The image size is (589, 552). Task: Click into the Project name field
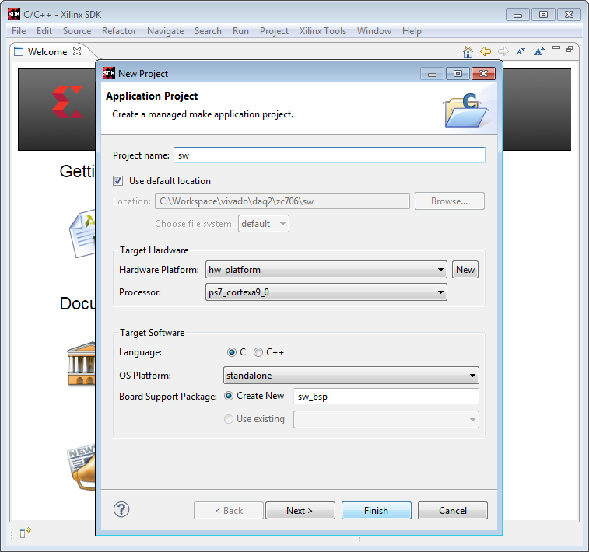pyautogui.click(x=329, y=155)
